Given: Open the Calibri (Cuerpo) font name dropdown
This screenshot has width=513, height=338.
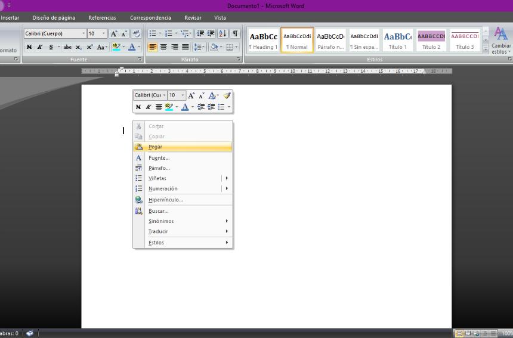Looking at the screenshot, I should (x=83, y=34).
